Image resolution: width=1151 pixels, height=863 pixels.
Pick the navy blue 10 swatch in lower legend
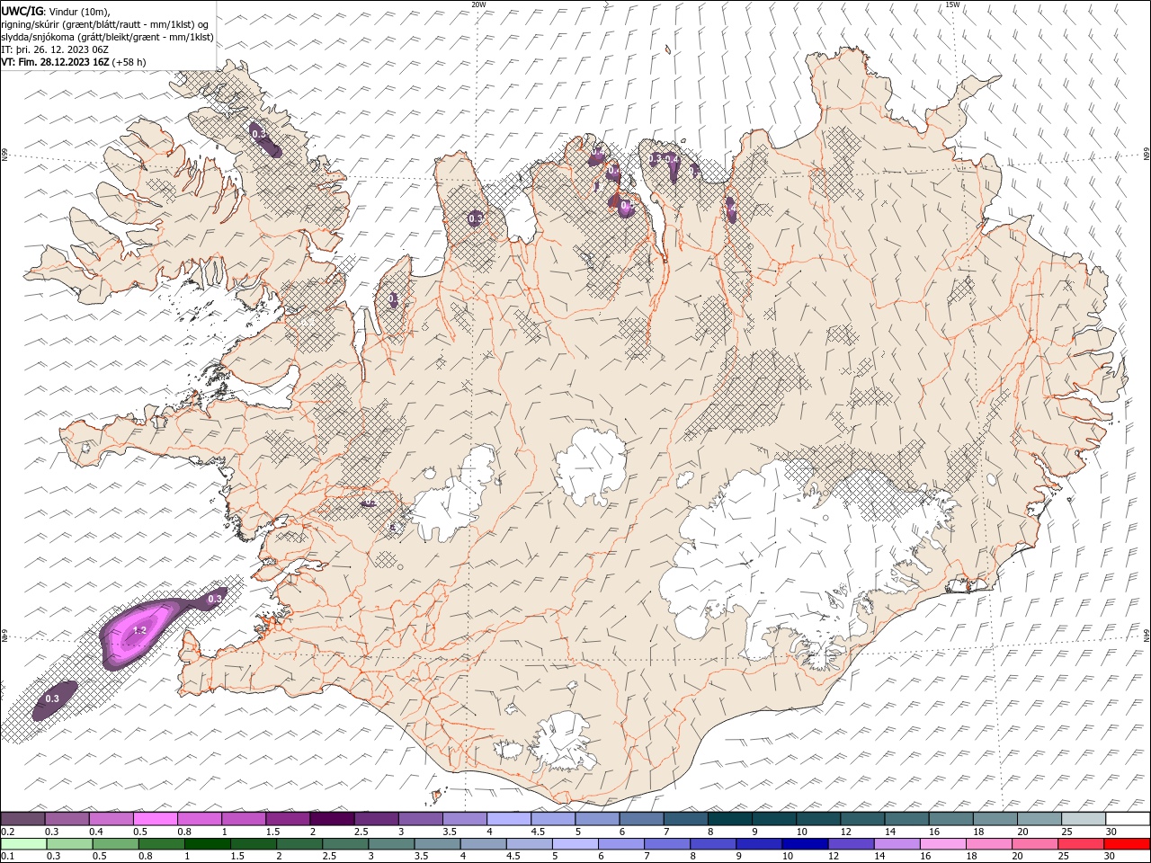click(805, 844)
